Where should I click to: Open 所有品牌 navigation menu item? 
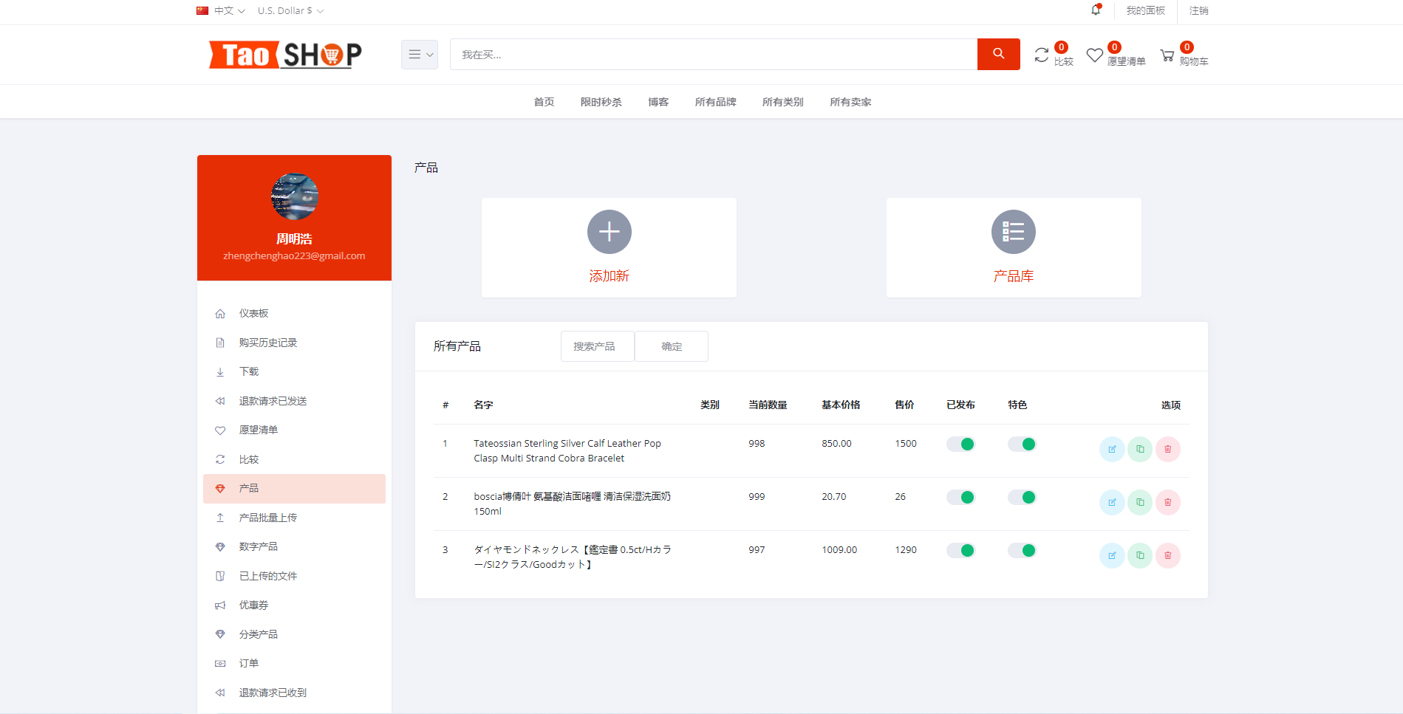(x=715, y=102)
